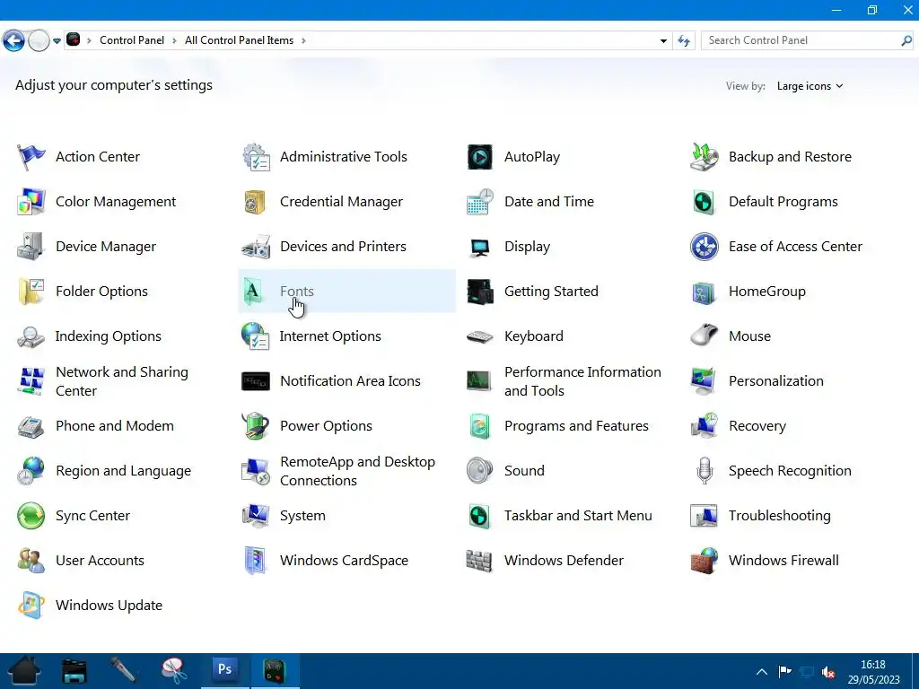Show hidden tray icons chevron

(x=761, y=671)
